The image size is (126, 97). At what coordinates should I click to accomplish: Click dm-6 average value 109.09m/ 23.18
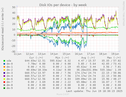tap(85, 79)
